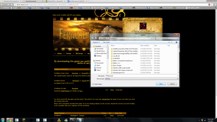This screenshot has width=217, height=122.
Task: Click the Forward arrow in Save As dialog
Action: 96,38
